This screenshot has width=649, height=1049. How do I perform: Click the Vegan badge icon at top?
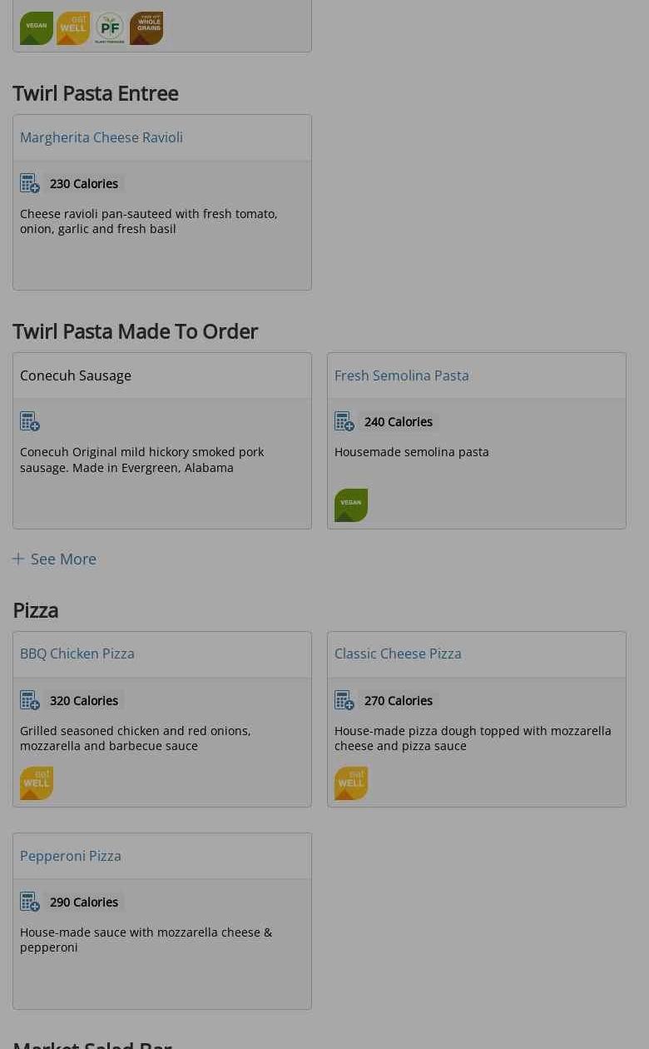point(37,28)
